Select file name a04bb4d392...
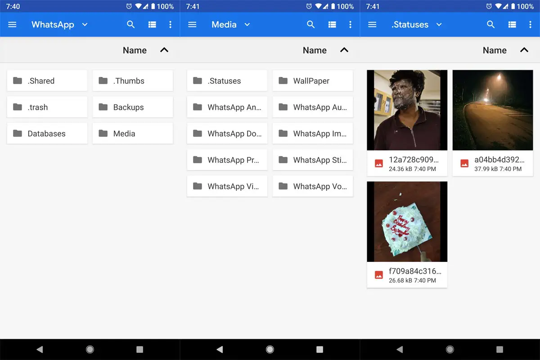The width and height of the screenshot is (540, 360). pyautogui.click(x=499, y=159)
